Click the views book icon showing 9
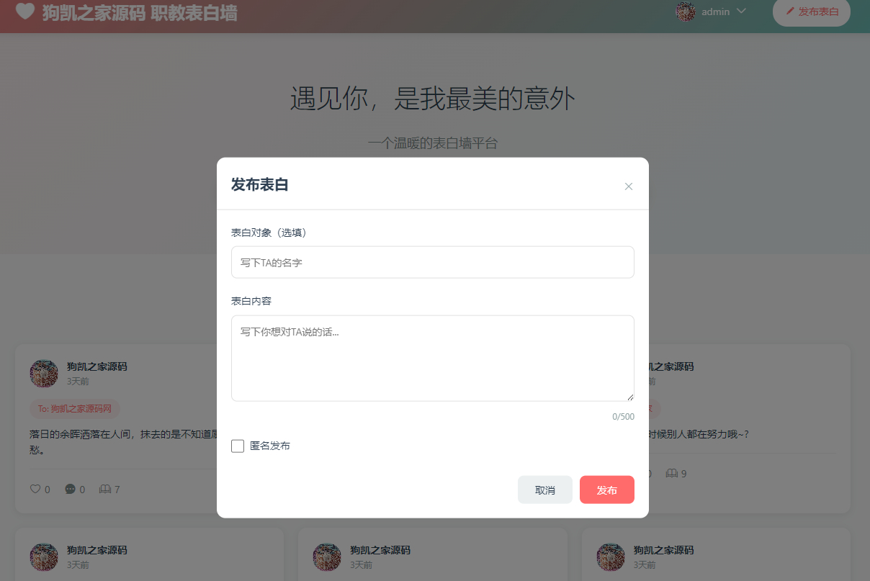The width and height of the screenshot is (870, 581). coord(672,474)
